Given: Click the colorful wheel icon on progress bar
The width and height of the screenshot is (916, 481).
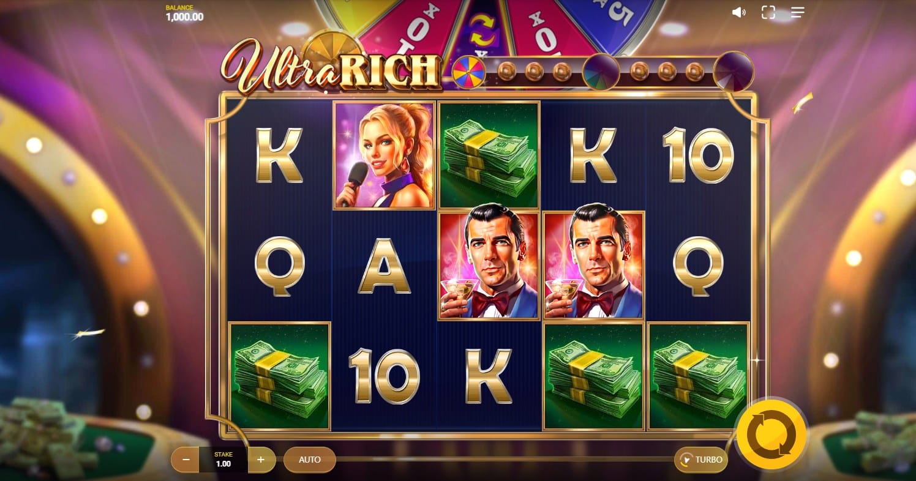Looking at the screenshot, I should click(468, 72).
